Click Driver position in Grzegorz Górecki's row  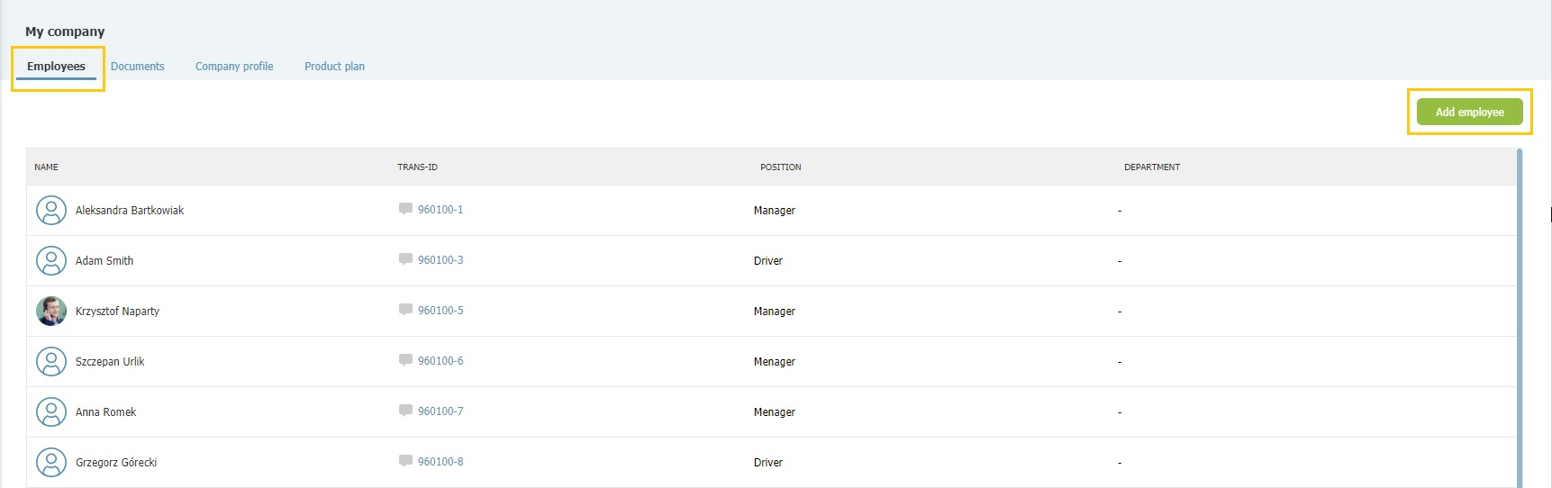coord(768,463)
